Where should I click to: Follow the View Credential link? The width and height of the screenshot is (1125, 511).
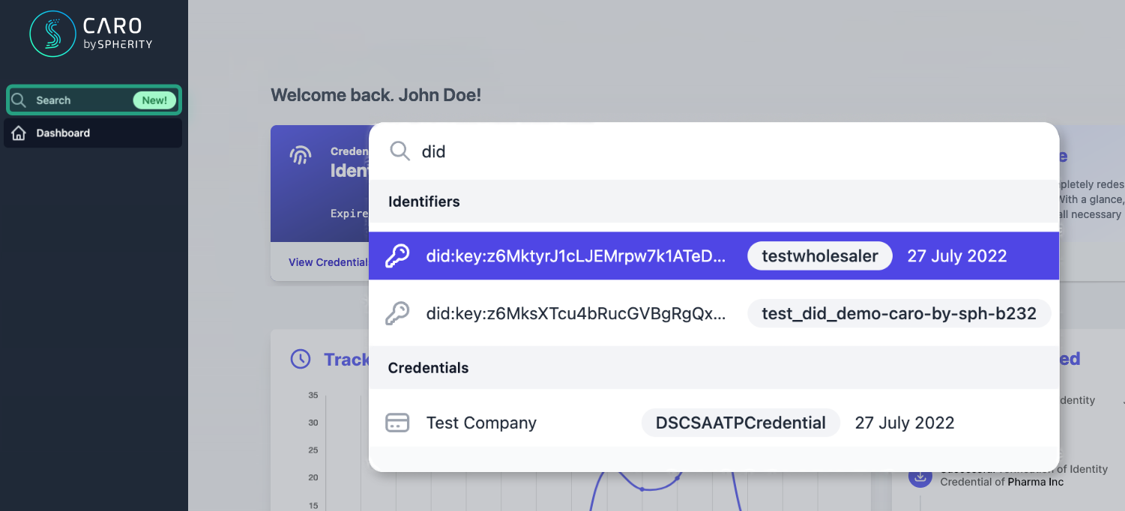(328, 262)
